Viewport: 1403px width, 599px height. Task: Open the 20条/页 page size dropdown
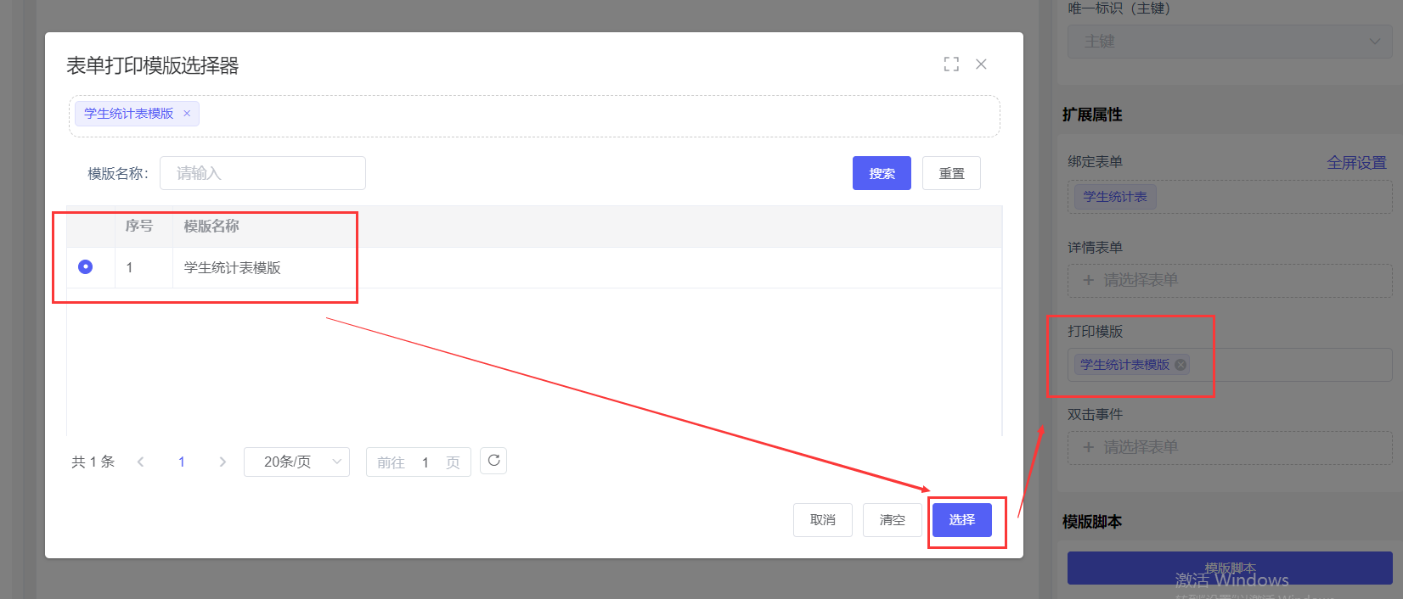click(x=296, y=462)
